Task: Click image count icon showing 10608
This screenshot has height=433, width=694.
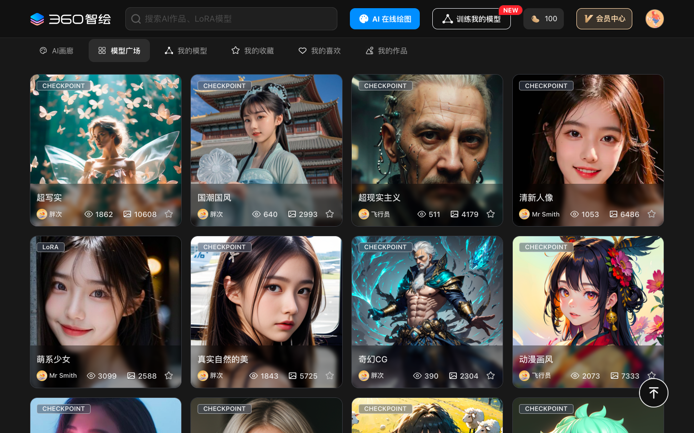Action: 127,214
